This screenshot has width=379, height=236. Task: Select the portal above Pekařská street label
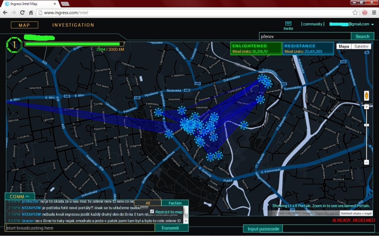point(182,111)
